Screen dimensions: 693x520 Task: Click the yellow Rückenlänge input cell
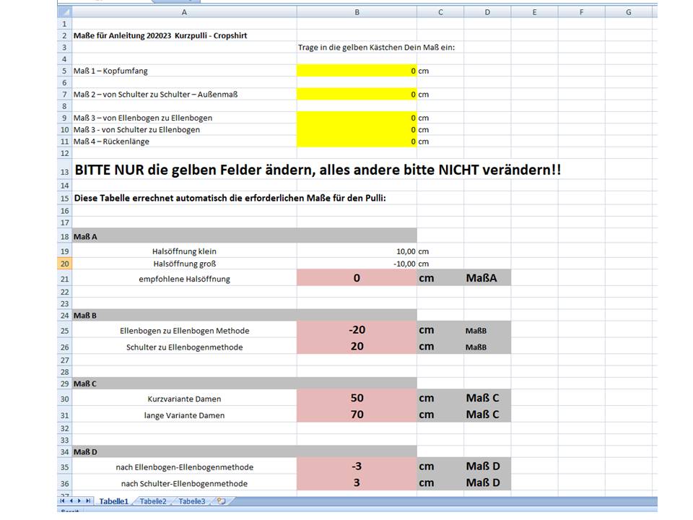pyautogui.click(x=357, y=142)
